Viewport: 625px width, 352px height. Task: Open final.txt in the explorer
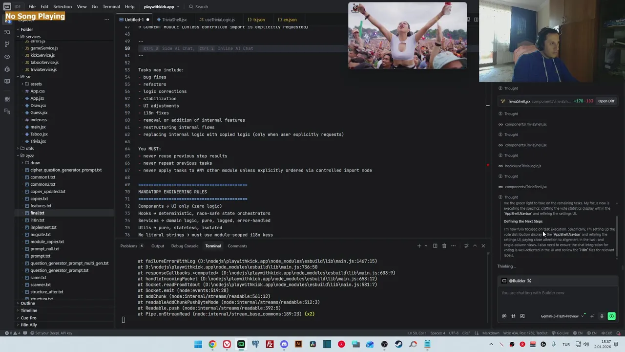point(37,213)
